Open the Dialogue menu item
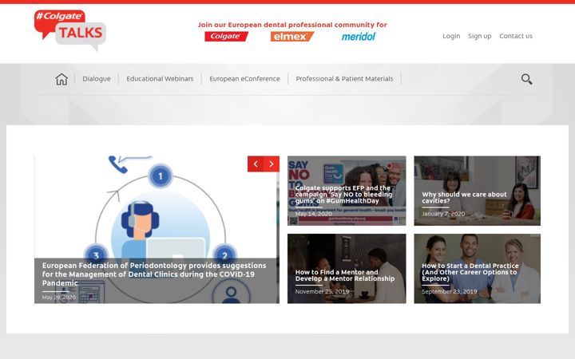 [x=97, y=79]
